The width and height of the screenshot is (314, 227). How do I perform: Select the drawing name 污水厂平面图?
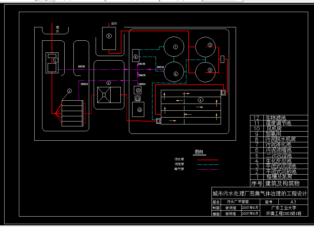[x=238, y=202]
